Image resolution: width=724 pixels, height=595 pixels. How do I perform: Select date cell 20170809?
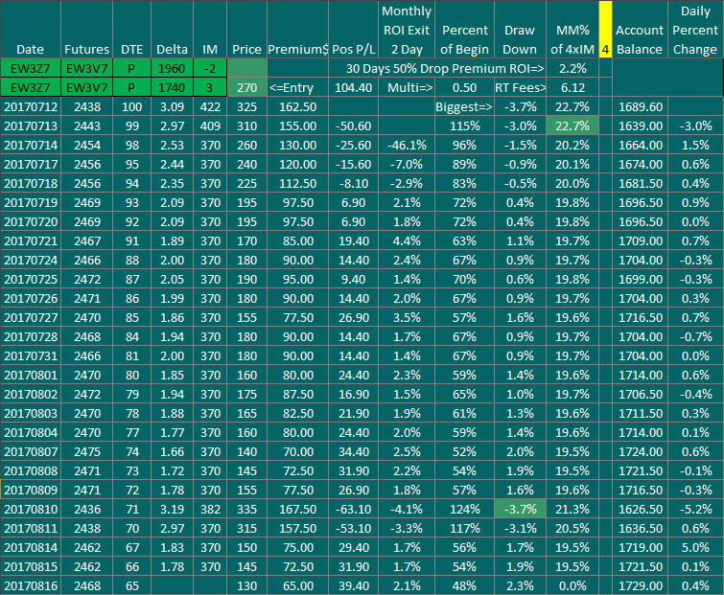30,490
